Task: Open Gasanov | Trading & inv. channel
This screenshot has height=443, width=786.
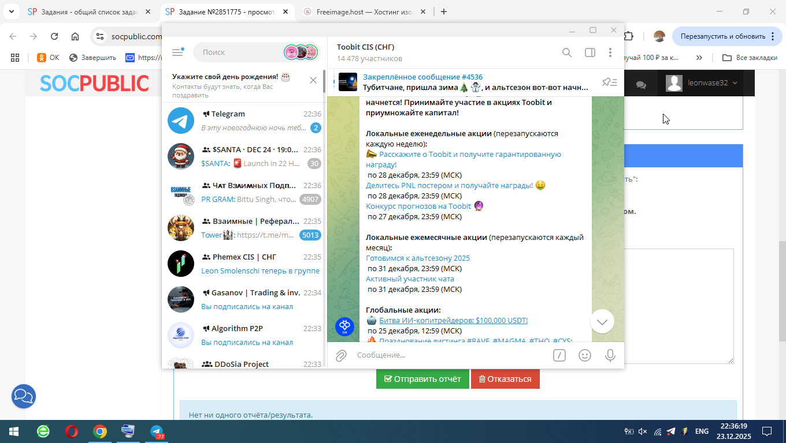Action: tap(244, 299)
